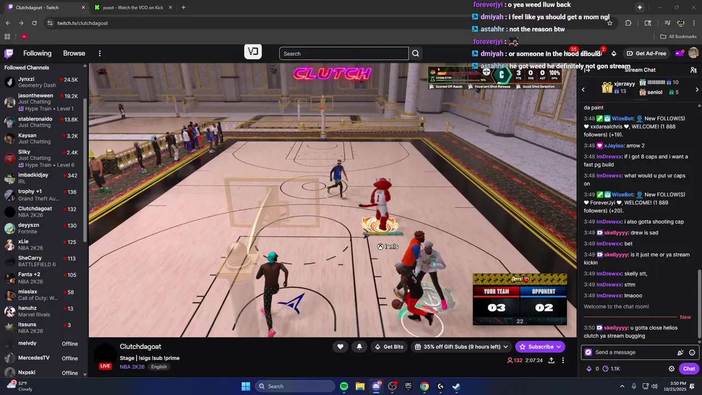The image size is (702, 395).
Task: Open Jynxzi channel in the sidebar
Action: 44,82
